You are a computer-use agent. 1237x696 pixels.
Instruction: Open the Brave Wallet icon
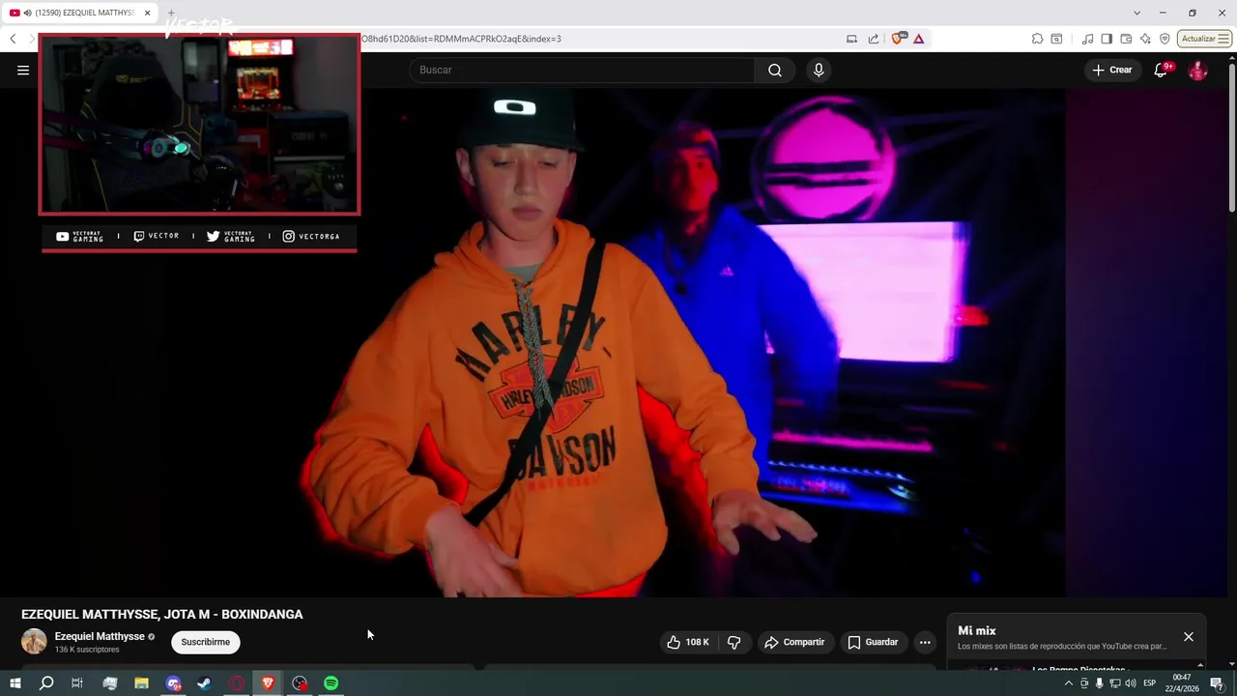(1126, 39)
